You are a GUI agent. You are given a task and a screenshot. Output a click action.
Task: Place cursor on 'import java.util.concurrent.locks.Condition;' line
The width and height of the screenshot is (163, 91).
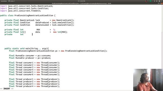tap(24, 8)
